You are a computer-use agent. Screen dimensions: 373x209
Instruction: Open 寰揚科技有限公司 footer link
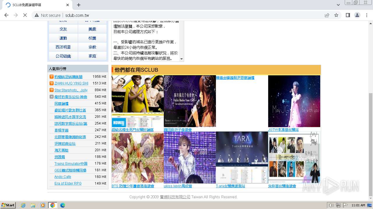175,197
